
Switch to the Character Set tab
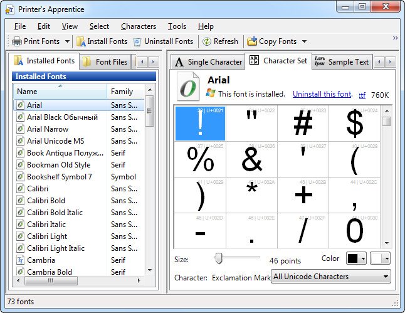click(x=278, y=61)
